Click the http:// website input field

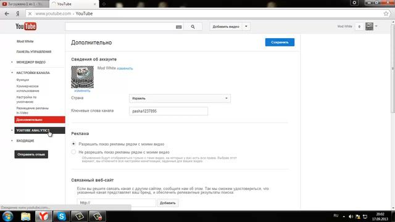point(117,203)
